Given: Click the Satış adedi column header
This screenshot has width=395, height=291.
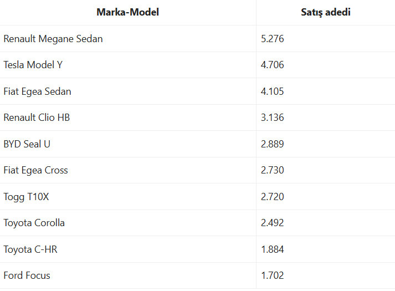Looking at the screenshot, I should [326, 12].
